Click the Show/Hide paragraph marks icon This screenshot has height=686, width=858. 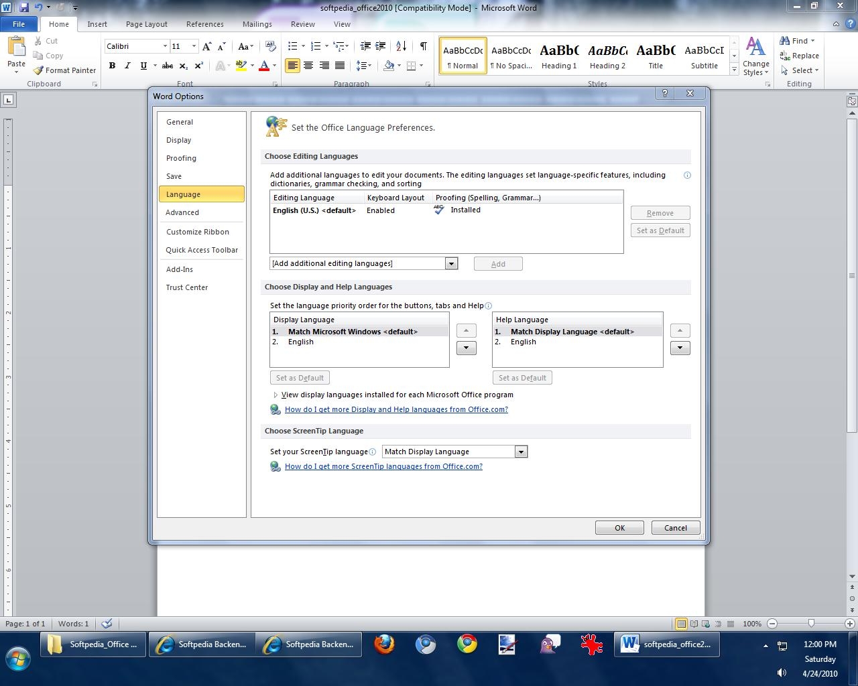[423, 46]
